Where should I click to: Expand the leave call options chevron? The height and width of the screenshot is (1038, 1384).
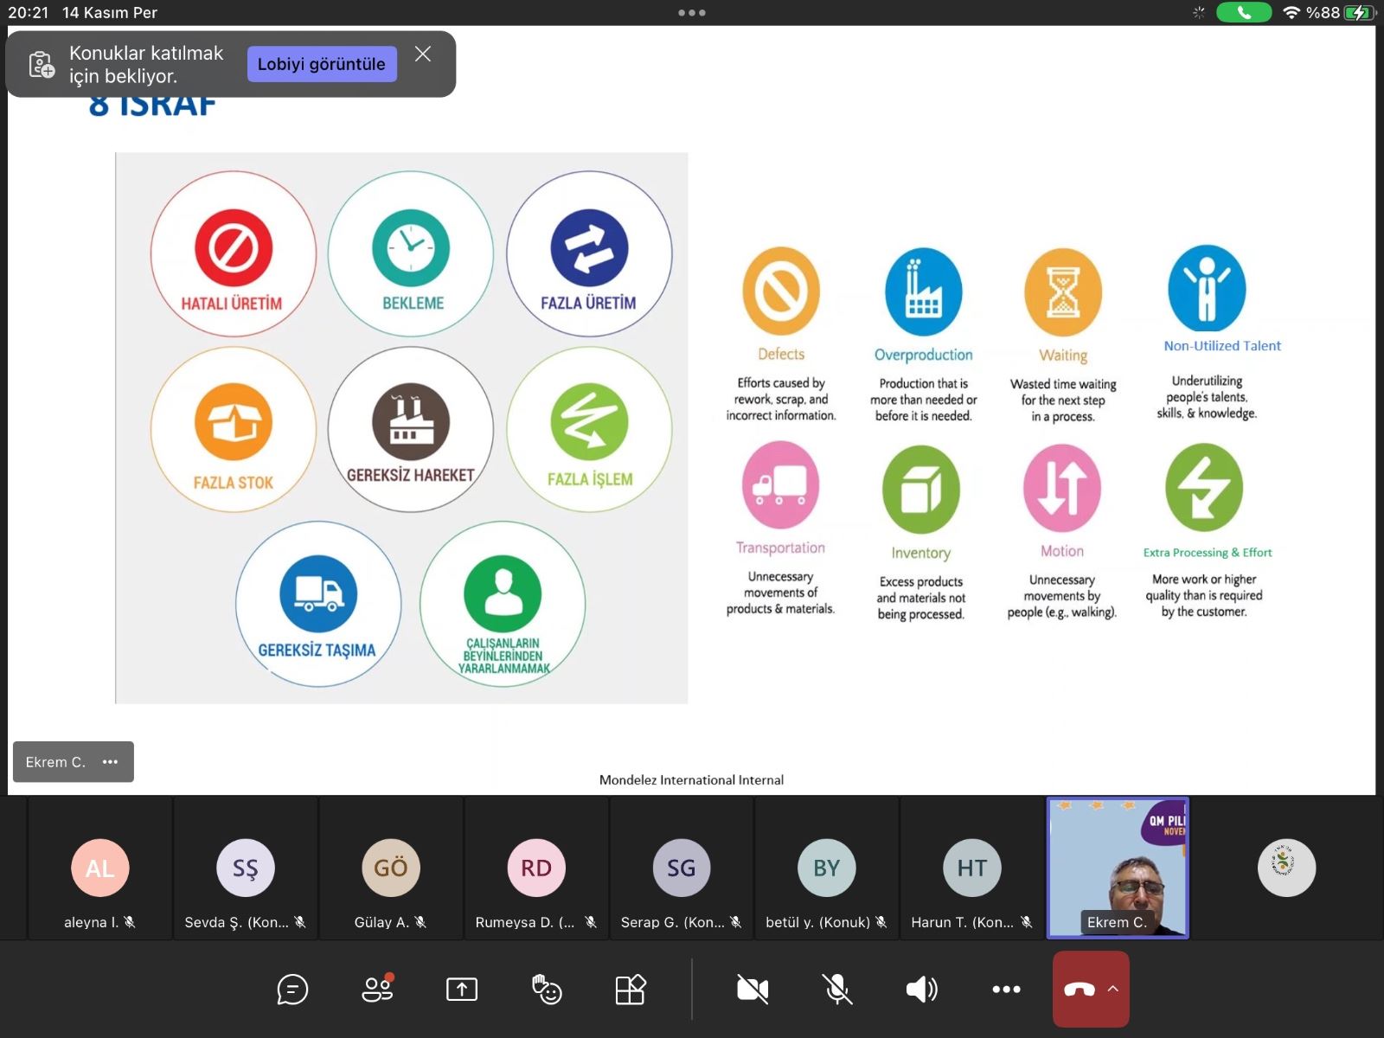point(1113,989)
